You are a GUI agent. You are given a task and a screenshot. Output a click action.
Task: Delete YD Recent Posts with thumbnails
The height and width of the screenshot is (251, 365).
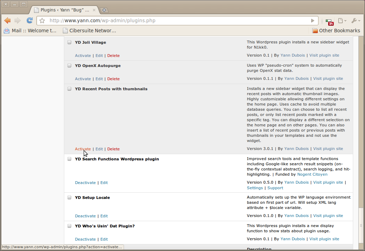coord(113,149)
